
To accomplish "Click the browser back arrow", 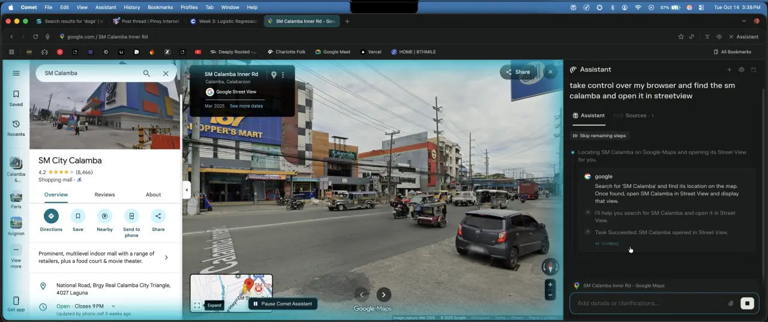I will coord(11,37).
